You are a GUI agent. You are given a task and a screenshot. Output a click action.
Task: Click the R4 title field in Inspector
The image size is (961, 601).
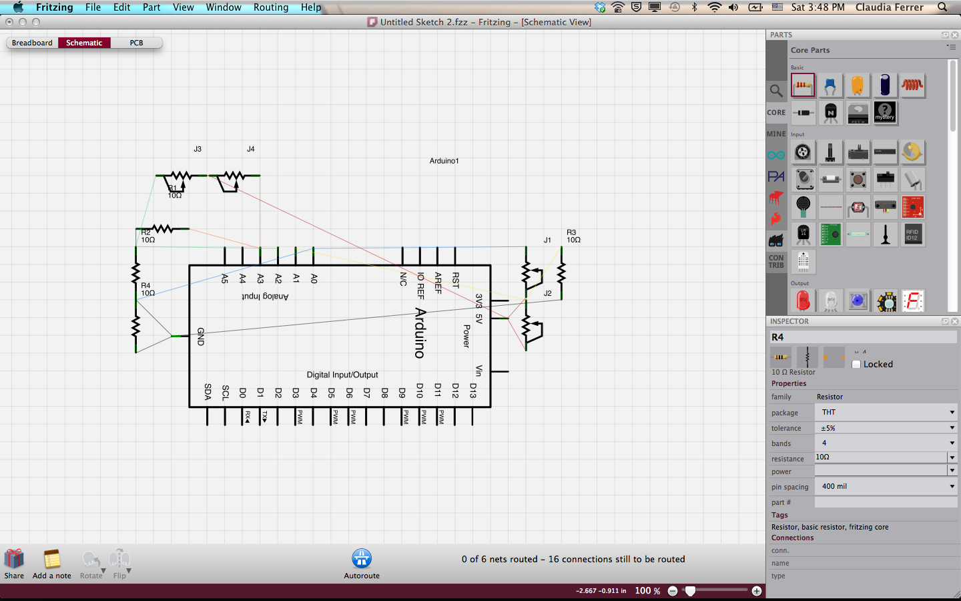864,337
